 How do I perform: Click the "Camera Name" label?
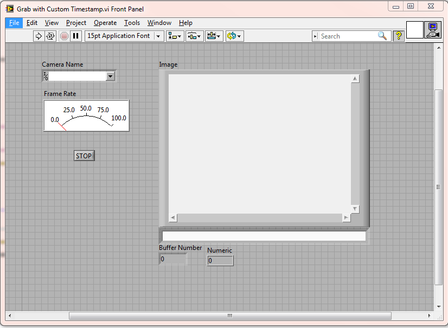click(x=62, y=65)
